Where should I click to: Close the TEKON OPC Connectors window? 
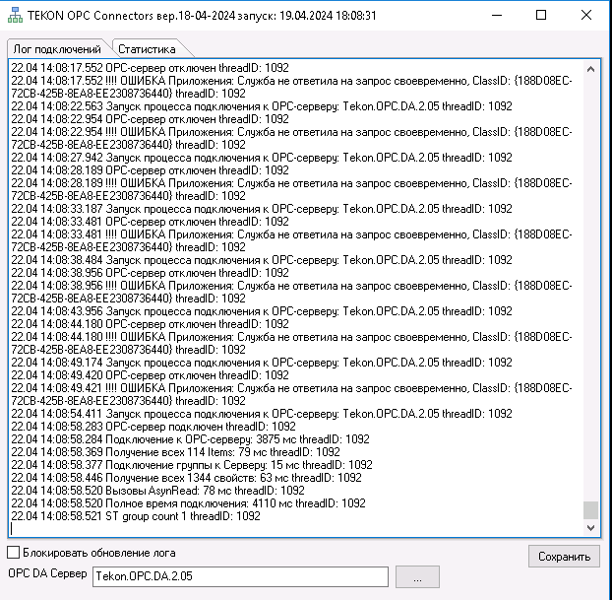[586, 15]
